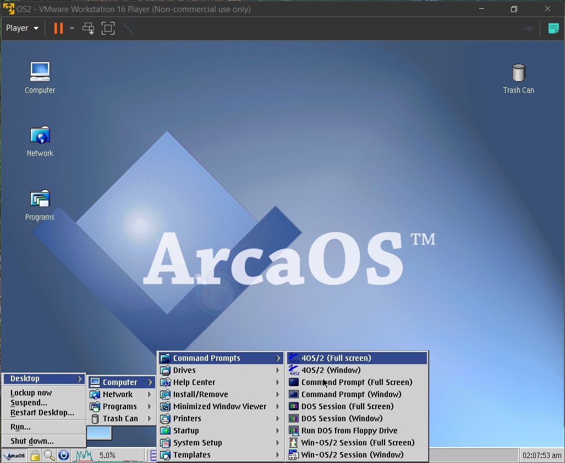This screenshot has width=565, height=463.
Task: Select the Programs desktop icon
Action: click(40, 205)
